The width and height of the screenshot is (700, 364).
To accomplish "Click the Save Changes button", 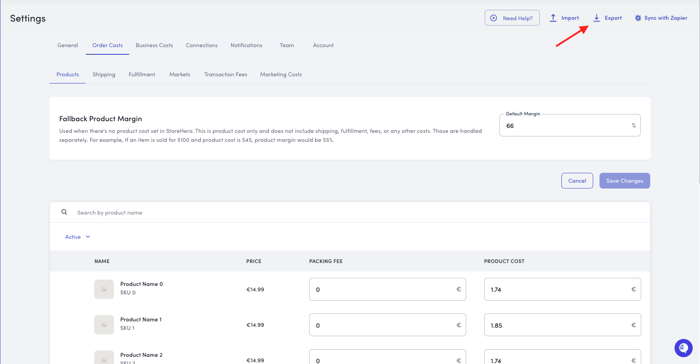I will [625, 181].
